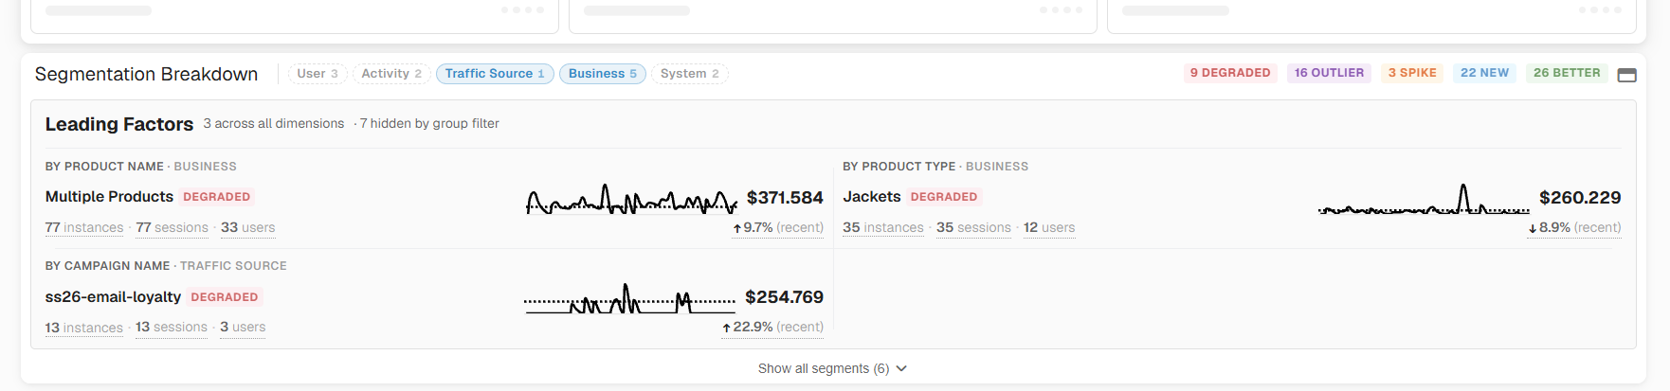The width and height of the screenshot is (1670, 391).
Task: Click the 8.9% (recent) change indicator
Action: 1574,228
